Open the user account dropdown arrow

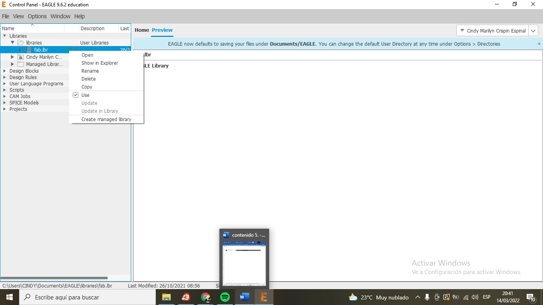point(533,31)
